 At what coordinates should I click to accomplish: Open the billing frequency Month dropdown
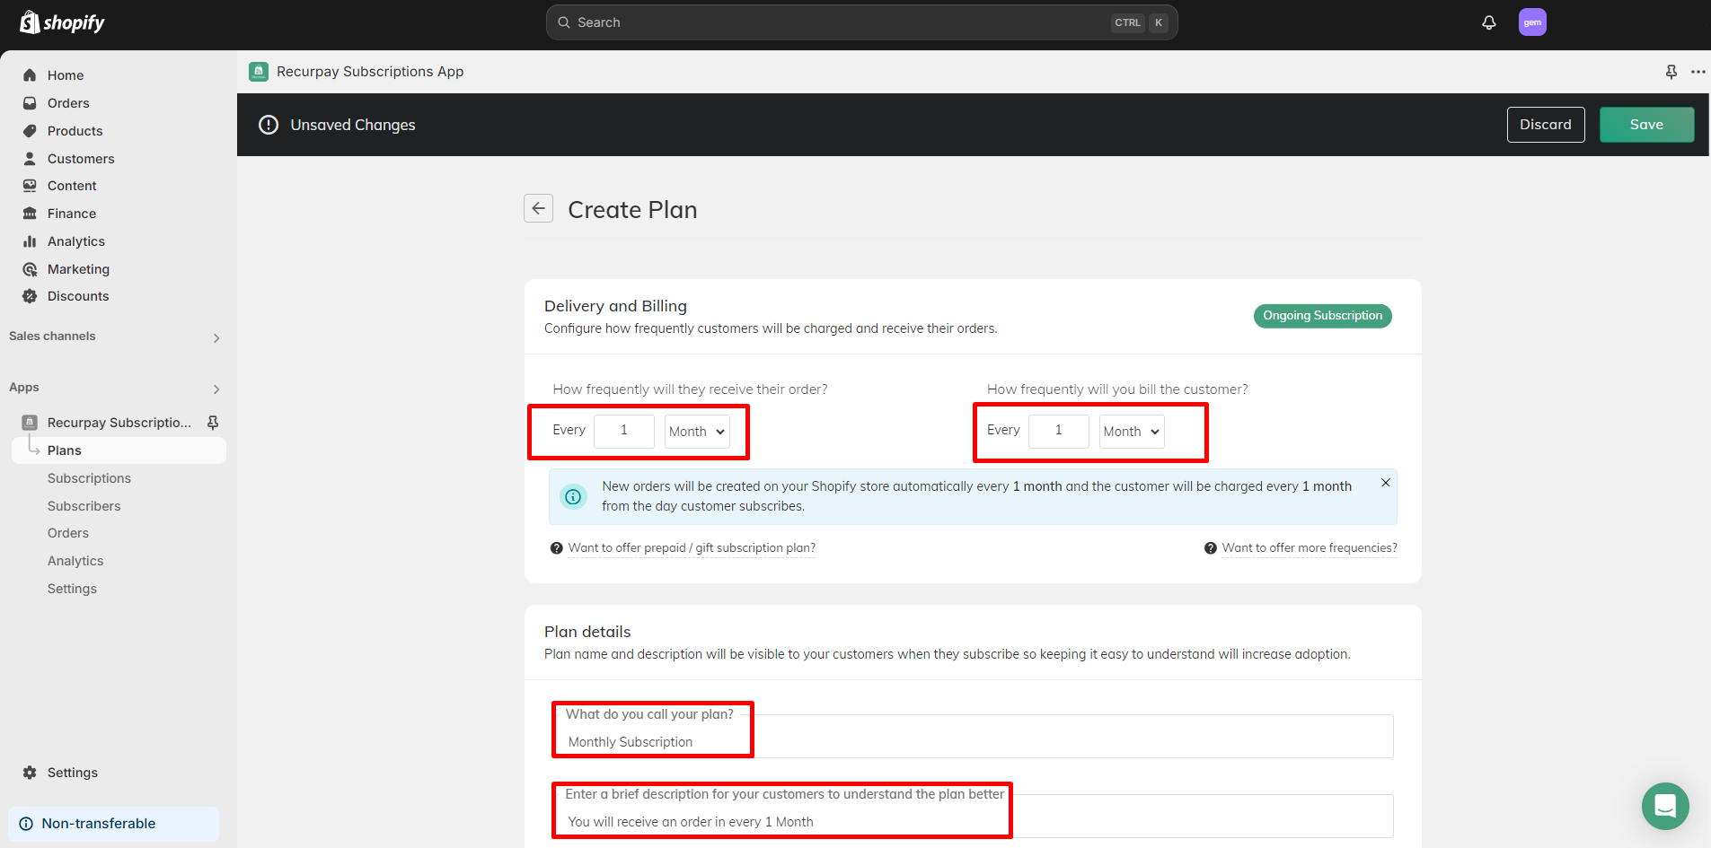click(x=1131, y=431)
